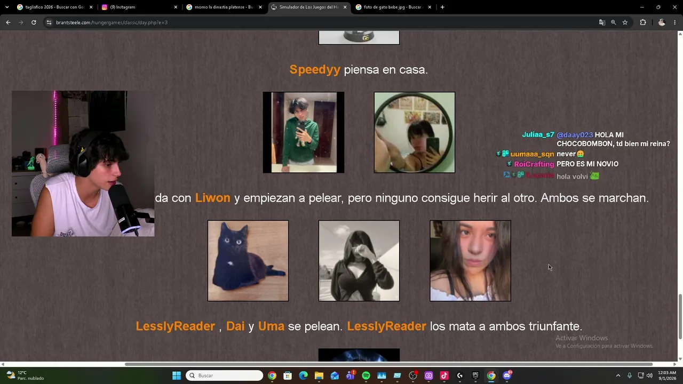This screenshot has height=384, width=683.
Task: Close the Simulador de Los Juegos tab
Action: [345, 7]
